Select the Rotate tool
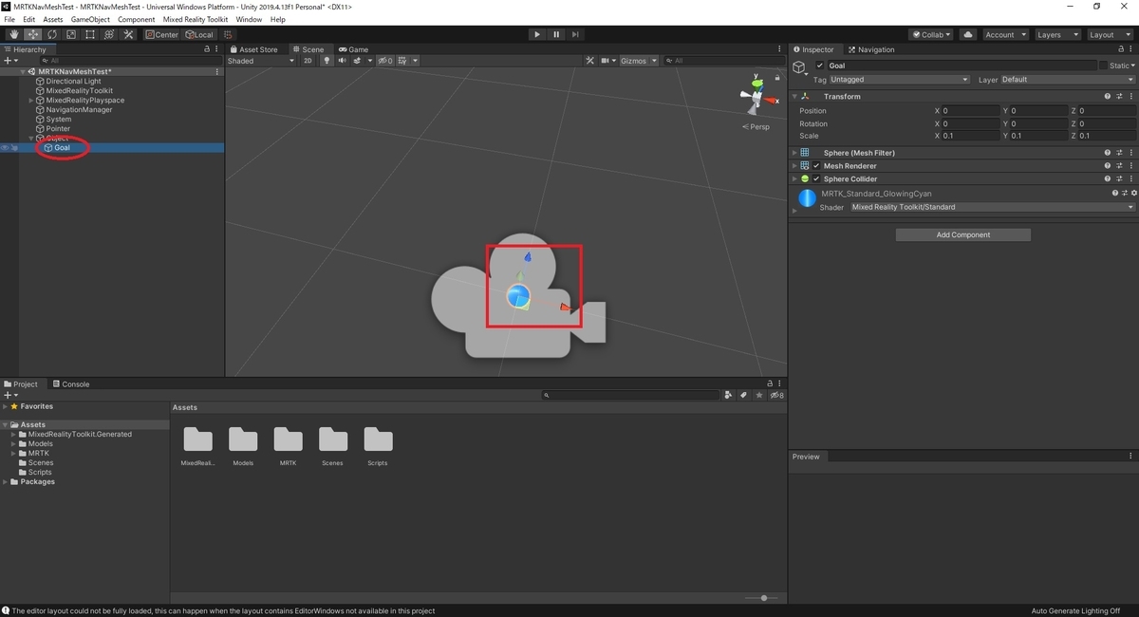 coord(52,35)
